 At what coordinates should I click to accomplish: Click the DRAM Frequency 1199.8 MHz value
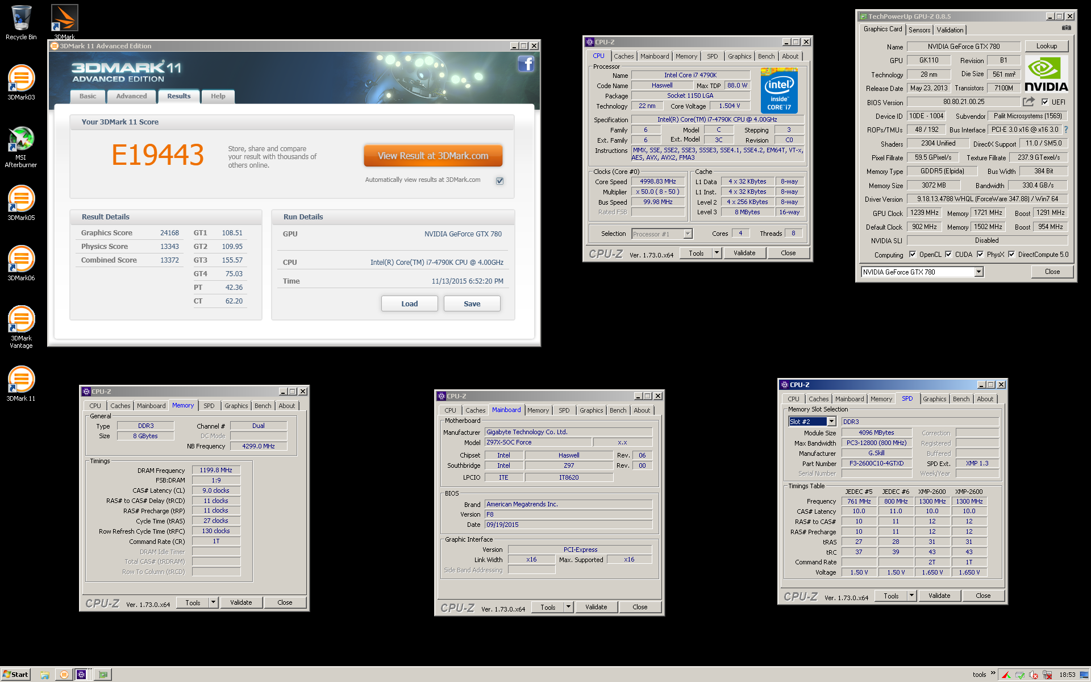[216, 470]
